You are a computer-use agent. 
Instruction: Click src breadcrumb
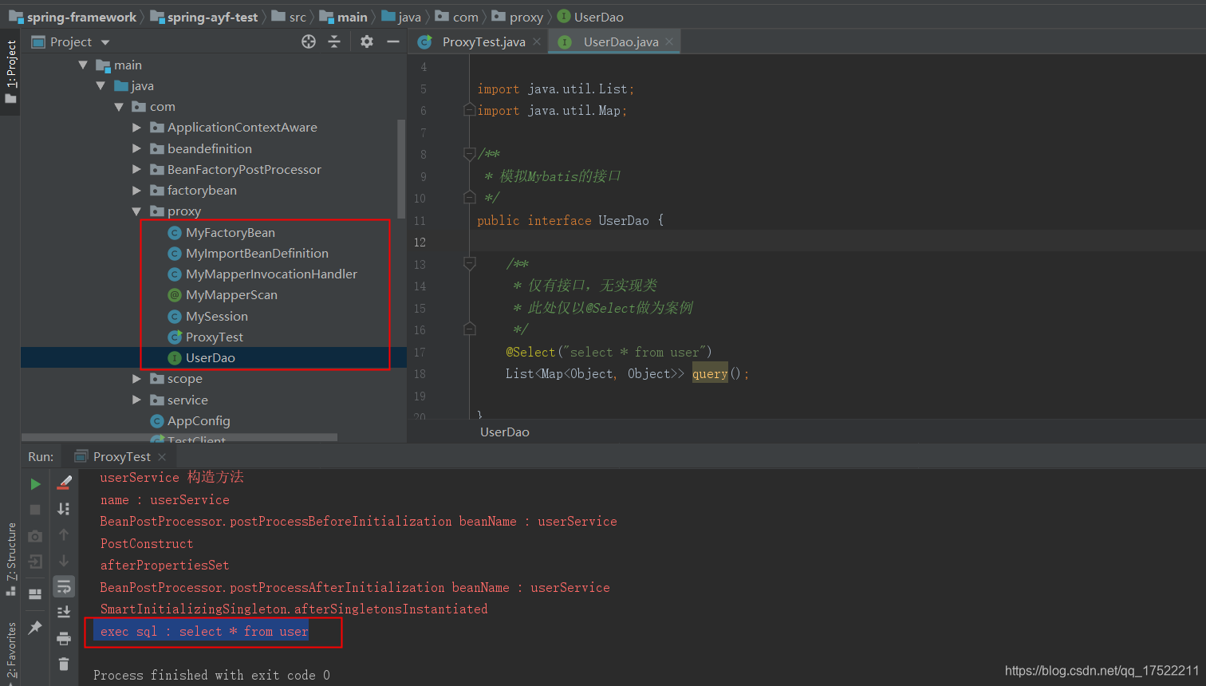click(298, 17)
